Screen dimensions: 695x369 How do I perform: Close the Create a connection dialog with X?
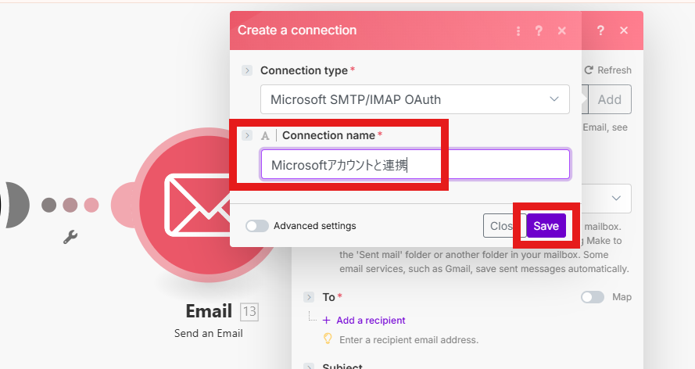(561, 31)
